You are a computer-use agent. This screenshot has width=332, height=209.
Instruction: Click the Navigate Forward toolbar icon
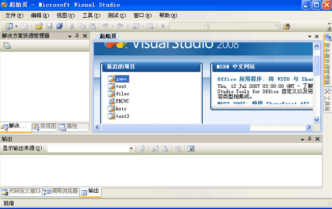[150, 26]
